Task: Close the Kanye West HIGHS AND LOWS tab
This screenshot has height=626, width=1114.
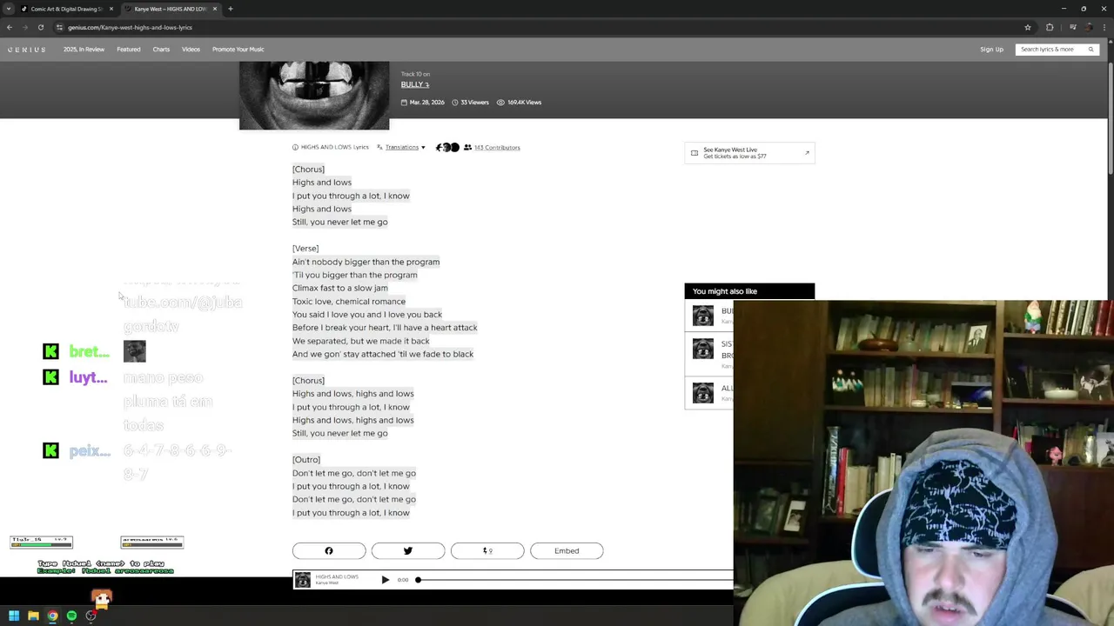Action: click(214, 9)
